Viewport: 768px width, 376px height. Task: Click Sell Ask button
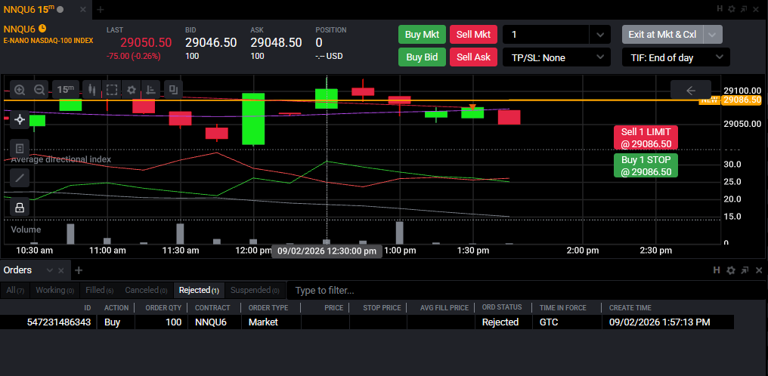[473, 57]
